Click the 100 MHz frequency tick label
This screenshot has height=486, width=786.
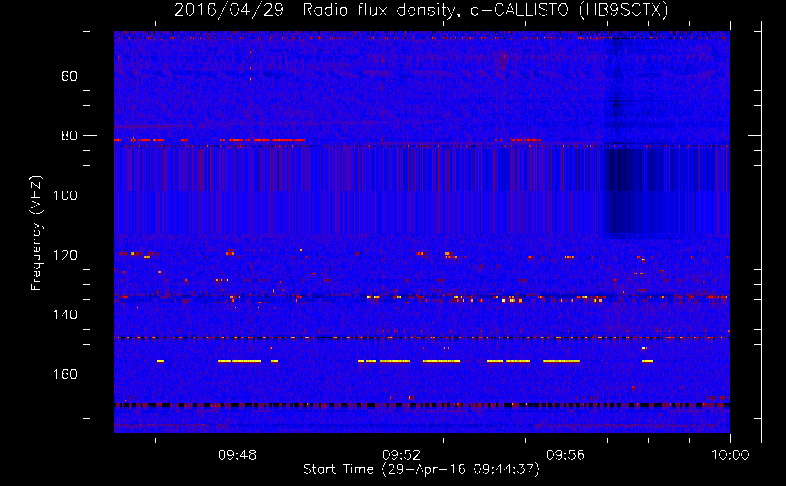(65, 195)
